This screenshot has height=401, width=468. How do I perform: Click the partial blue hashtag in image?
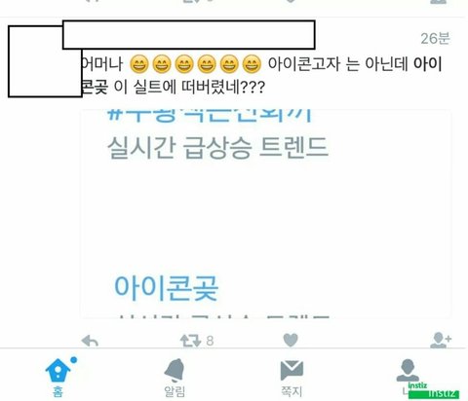[x=211, y=116]
